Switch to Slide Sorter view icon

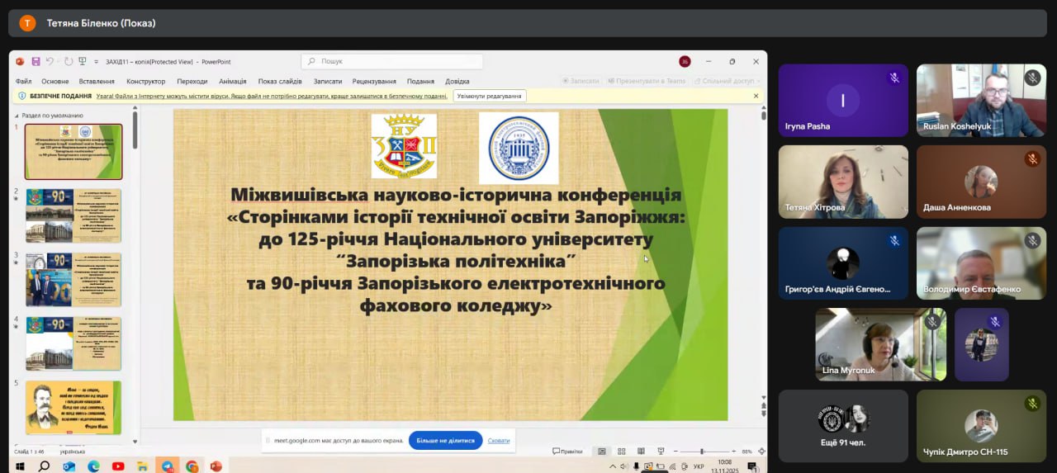click(622, 452)
